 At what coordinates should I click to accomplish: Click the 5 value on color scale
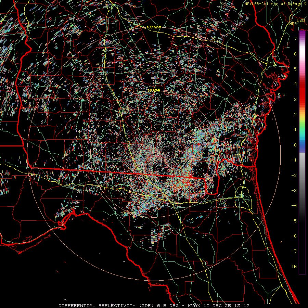pos(295,69)
